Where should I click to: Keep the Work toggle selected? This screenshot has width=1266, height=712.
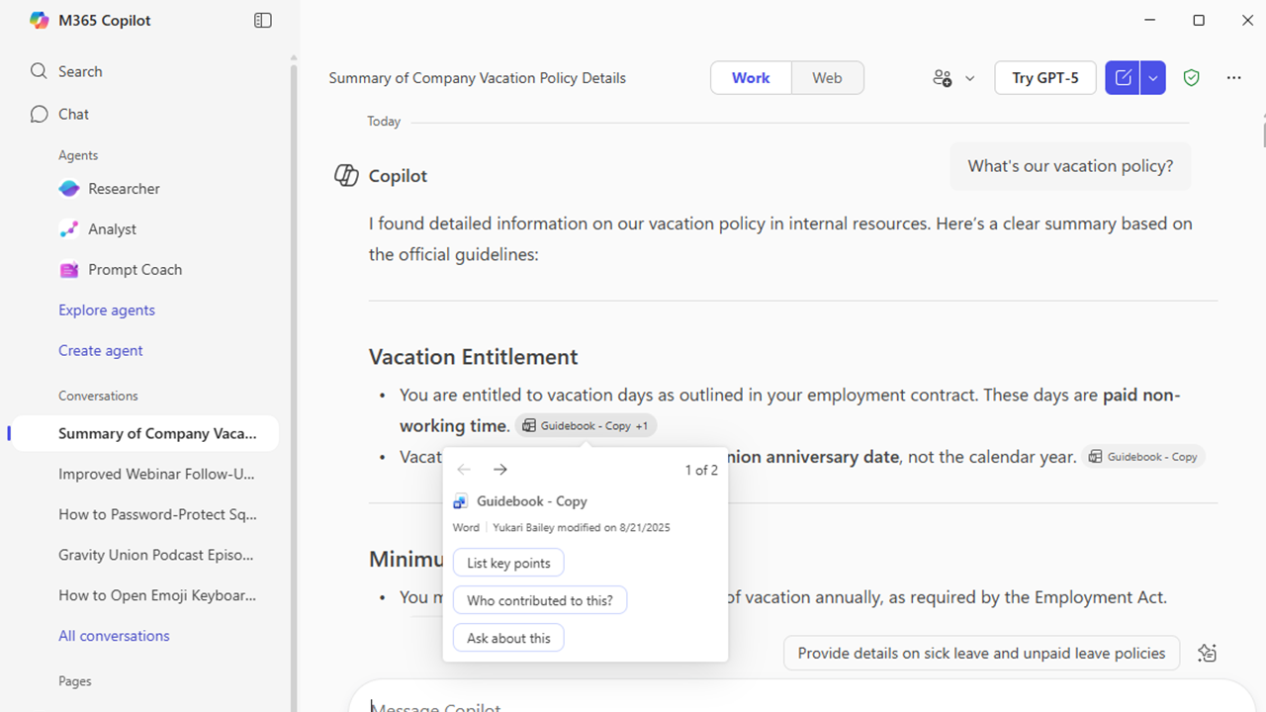point(751,77)
